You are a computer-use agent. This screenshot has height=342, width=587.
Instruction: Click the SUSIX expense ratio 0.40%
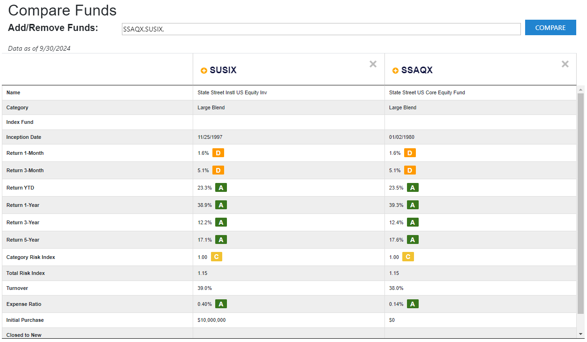click(204, 304)
